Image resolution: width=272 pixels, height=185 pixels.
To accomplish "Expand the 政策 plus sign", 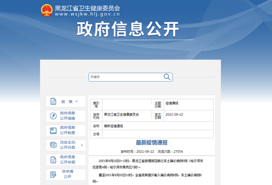I will click(77, 101).
